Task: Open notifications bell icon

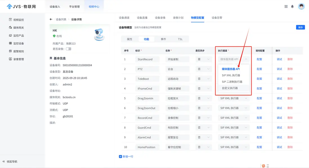Action: (292, 6)
